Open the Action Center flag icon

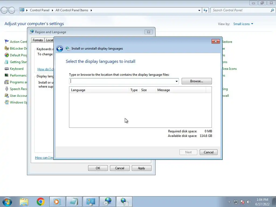(7, 42)
